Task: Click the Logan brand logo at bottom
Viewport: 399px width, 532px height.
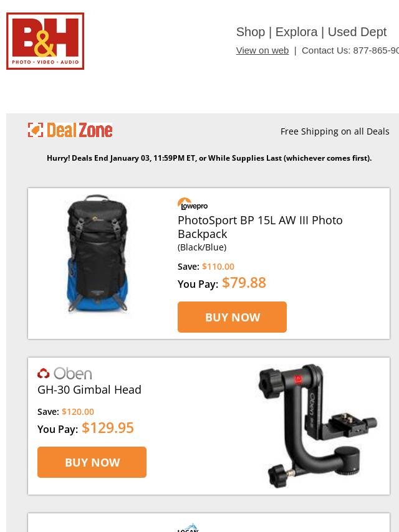Action: (188, 528)
